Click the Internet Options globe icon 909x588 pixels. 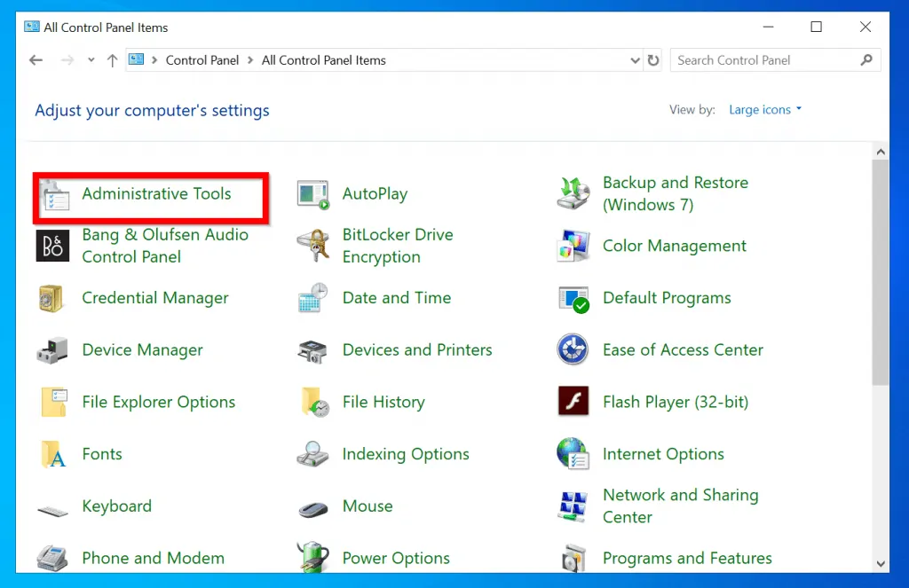[x=573, y=453]
